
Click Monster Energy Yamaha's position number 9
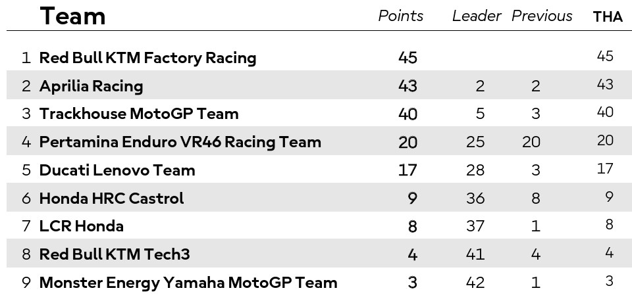click(26, 283)
